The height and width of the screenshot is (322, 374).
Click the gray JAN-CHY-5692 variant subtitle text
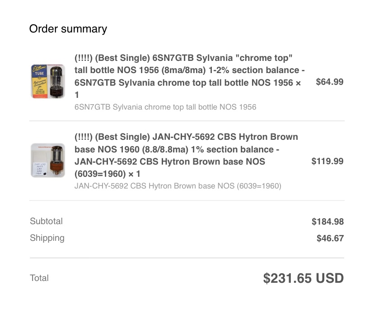coord(178,186)
